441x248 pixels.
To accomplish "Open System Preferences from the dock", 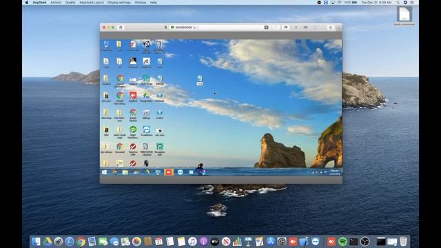I will coord(282,242).
